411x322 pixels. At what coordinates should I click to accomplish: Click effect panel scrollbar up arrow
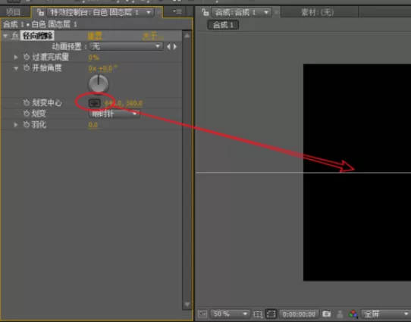(187, 36)
